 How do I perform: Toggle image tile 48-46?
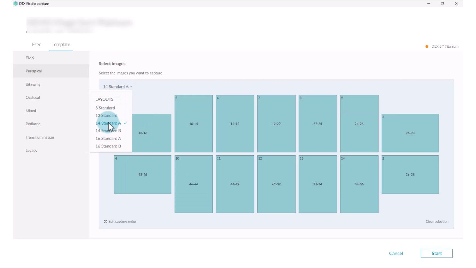[143, 175]
